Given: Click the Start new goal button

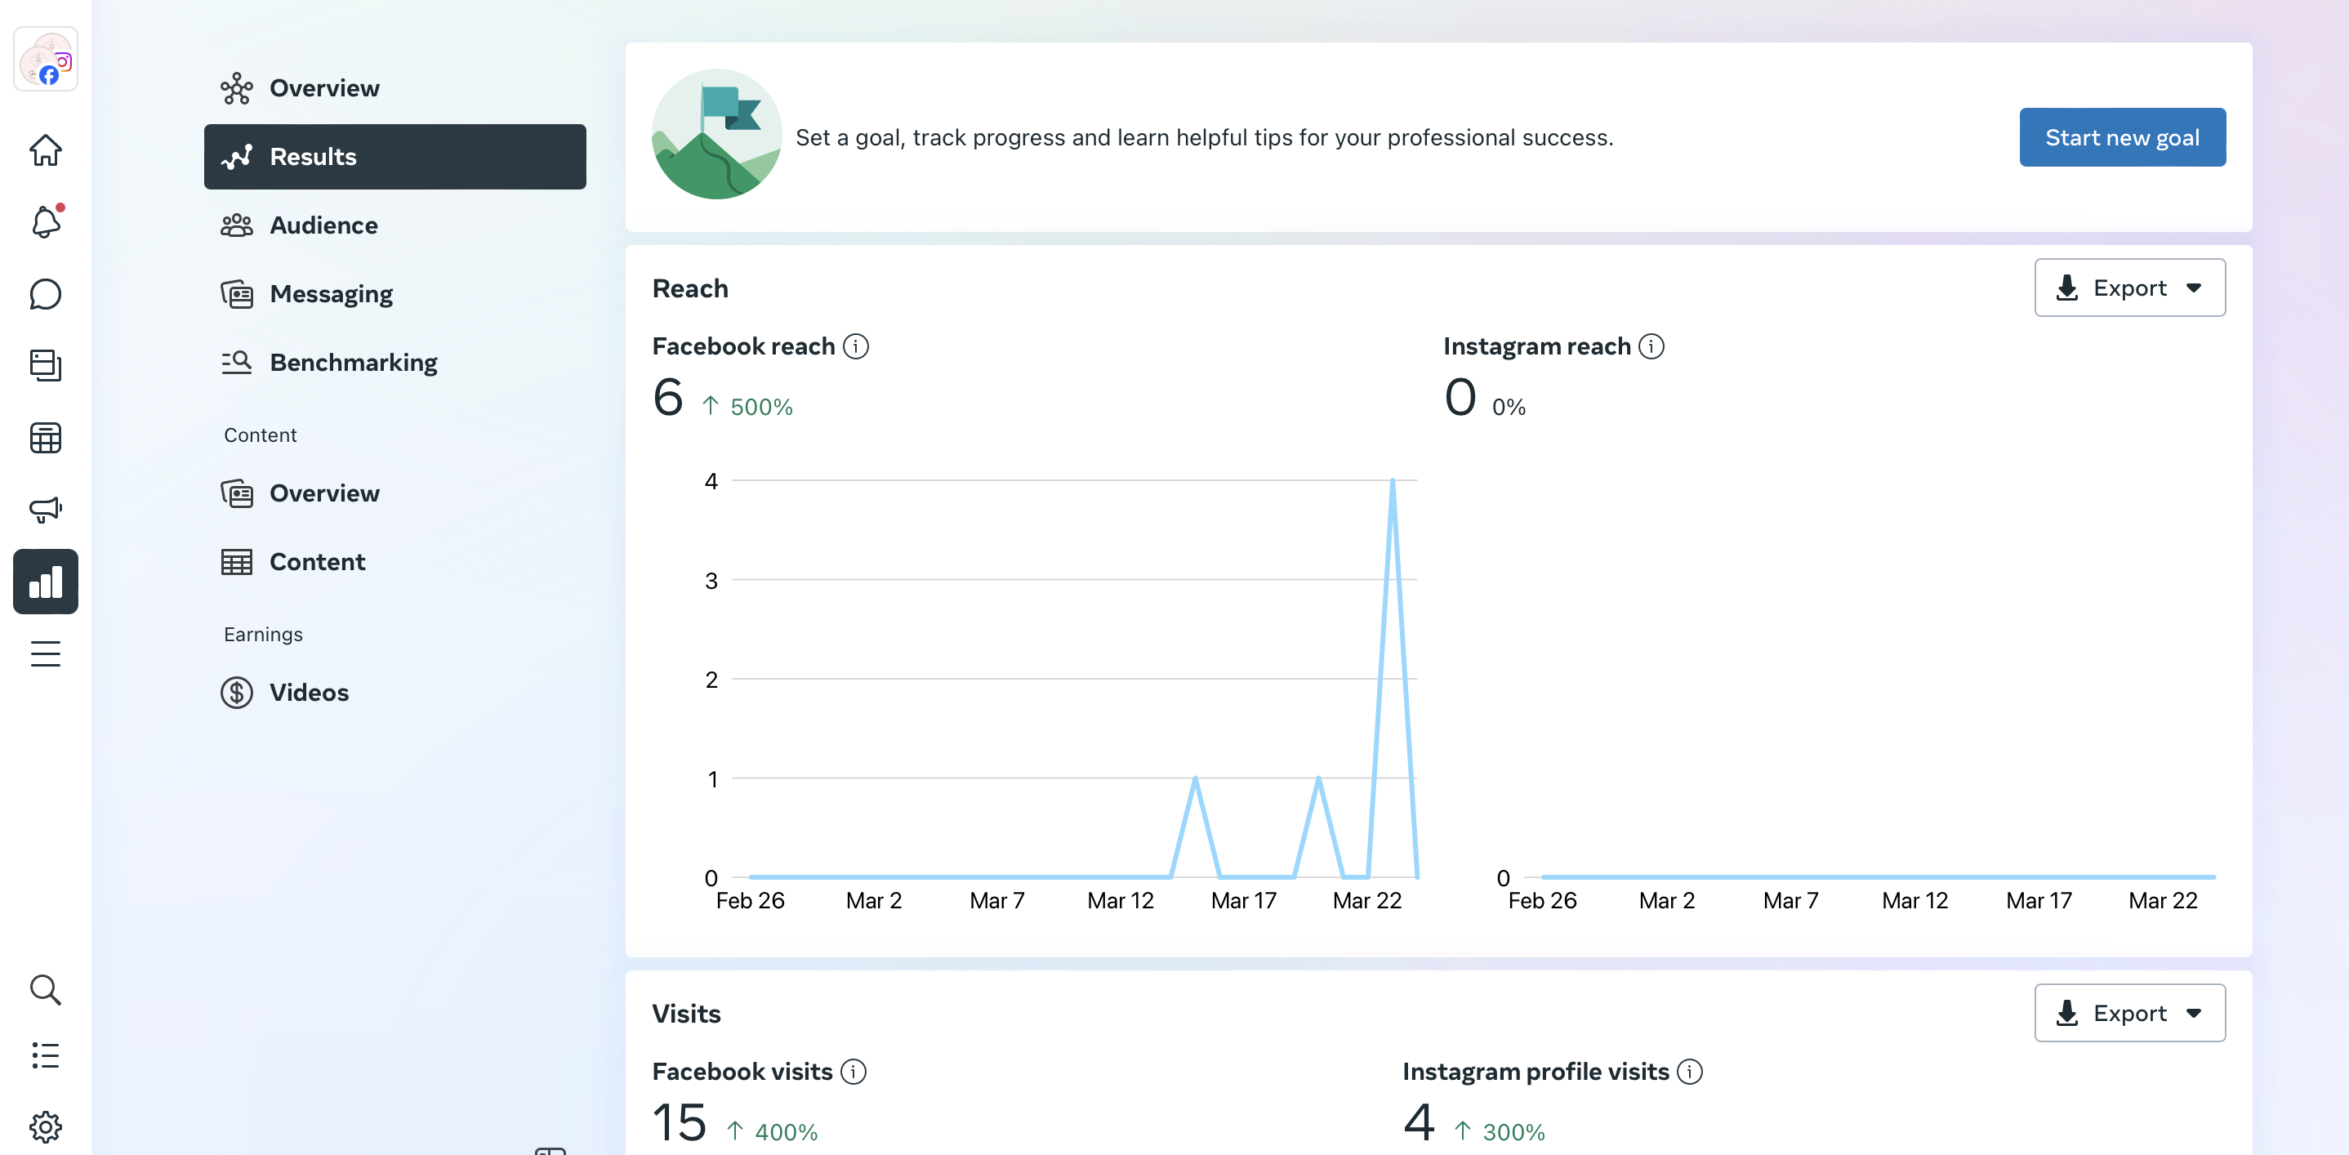Looking at the screenshot, I should tap(2121, 138).
